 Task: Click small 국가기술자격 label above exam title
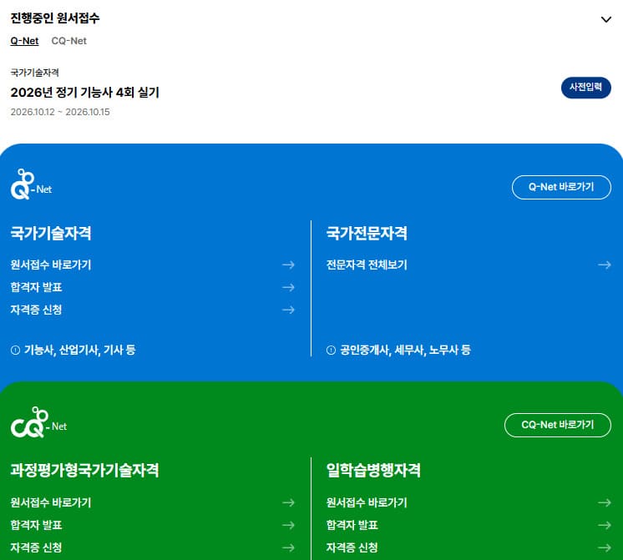tap(34, 73)
